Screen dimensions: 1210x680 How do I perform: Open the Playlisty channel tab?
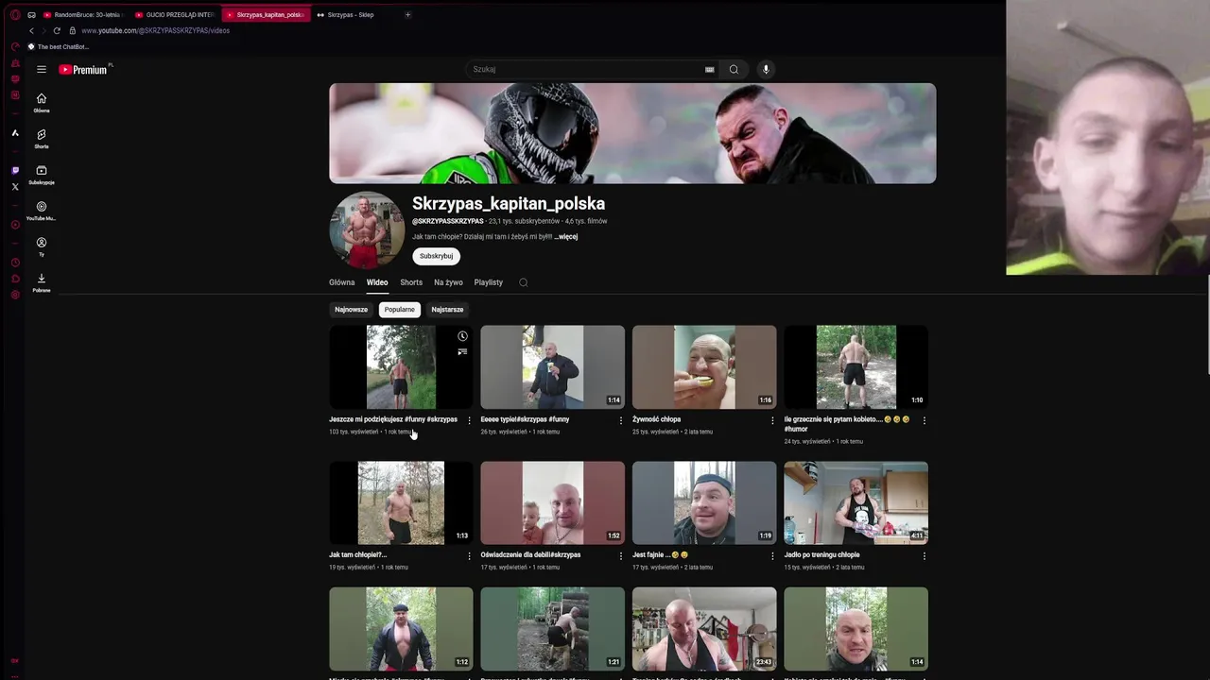coord(489,282)
